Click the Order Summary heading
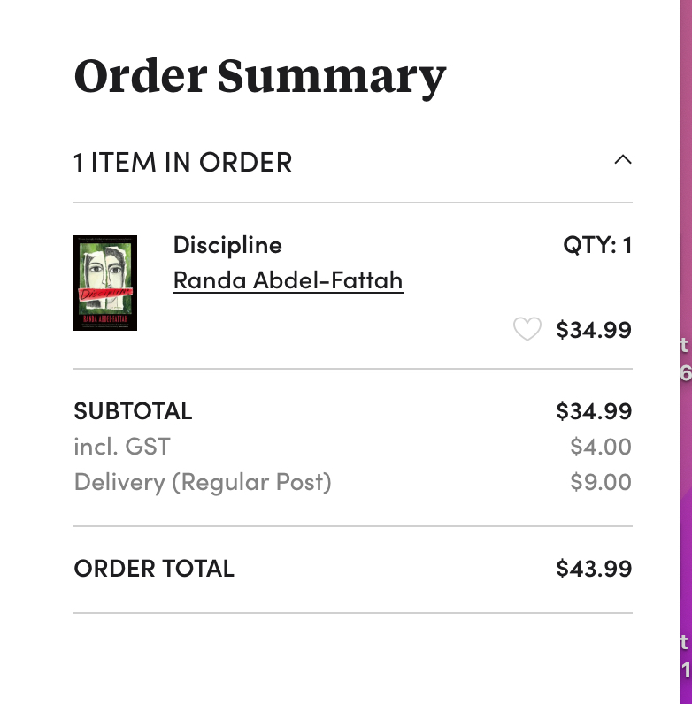This screenshot has height=704, width=692. (260, 76)
